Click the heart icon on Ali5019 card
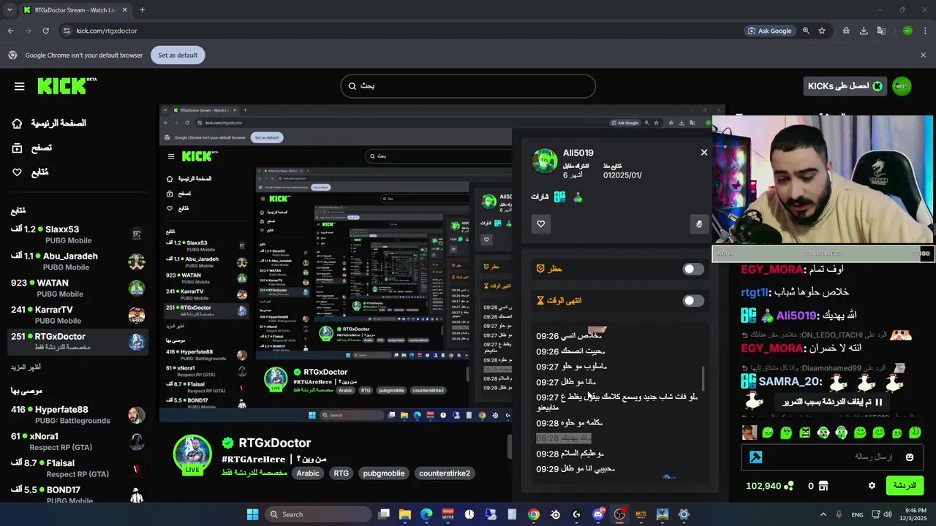The width and height of the screenshot is (936, 526). (x=541, y=224)
